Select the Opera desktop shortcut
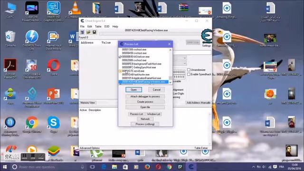Screen dimensions: 304x171 coord(54,67)
